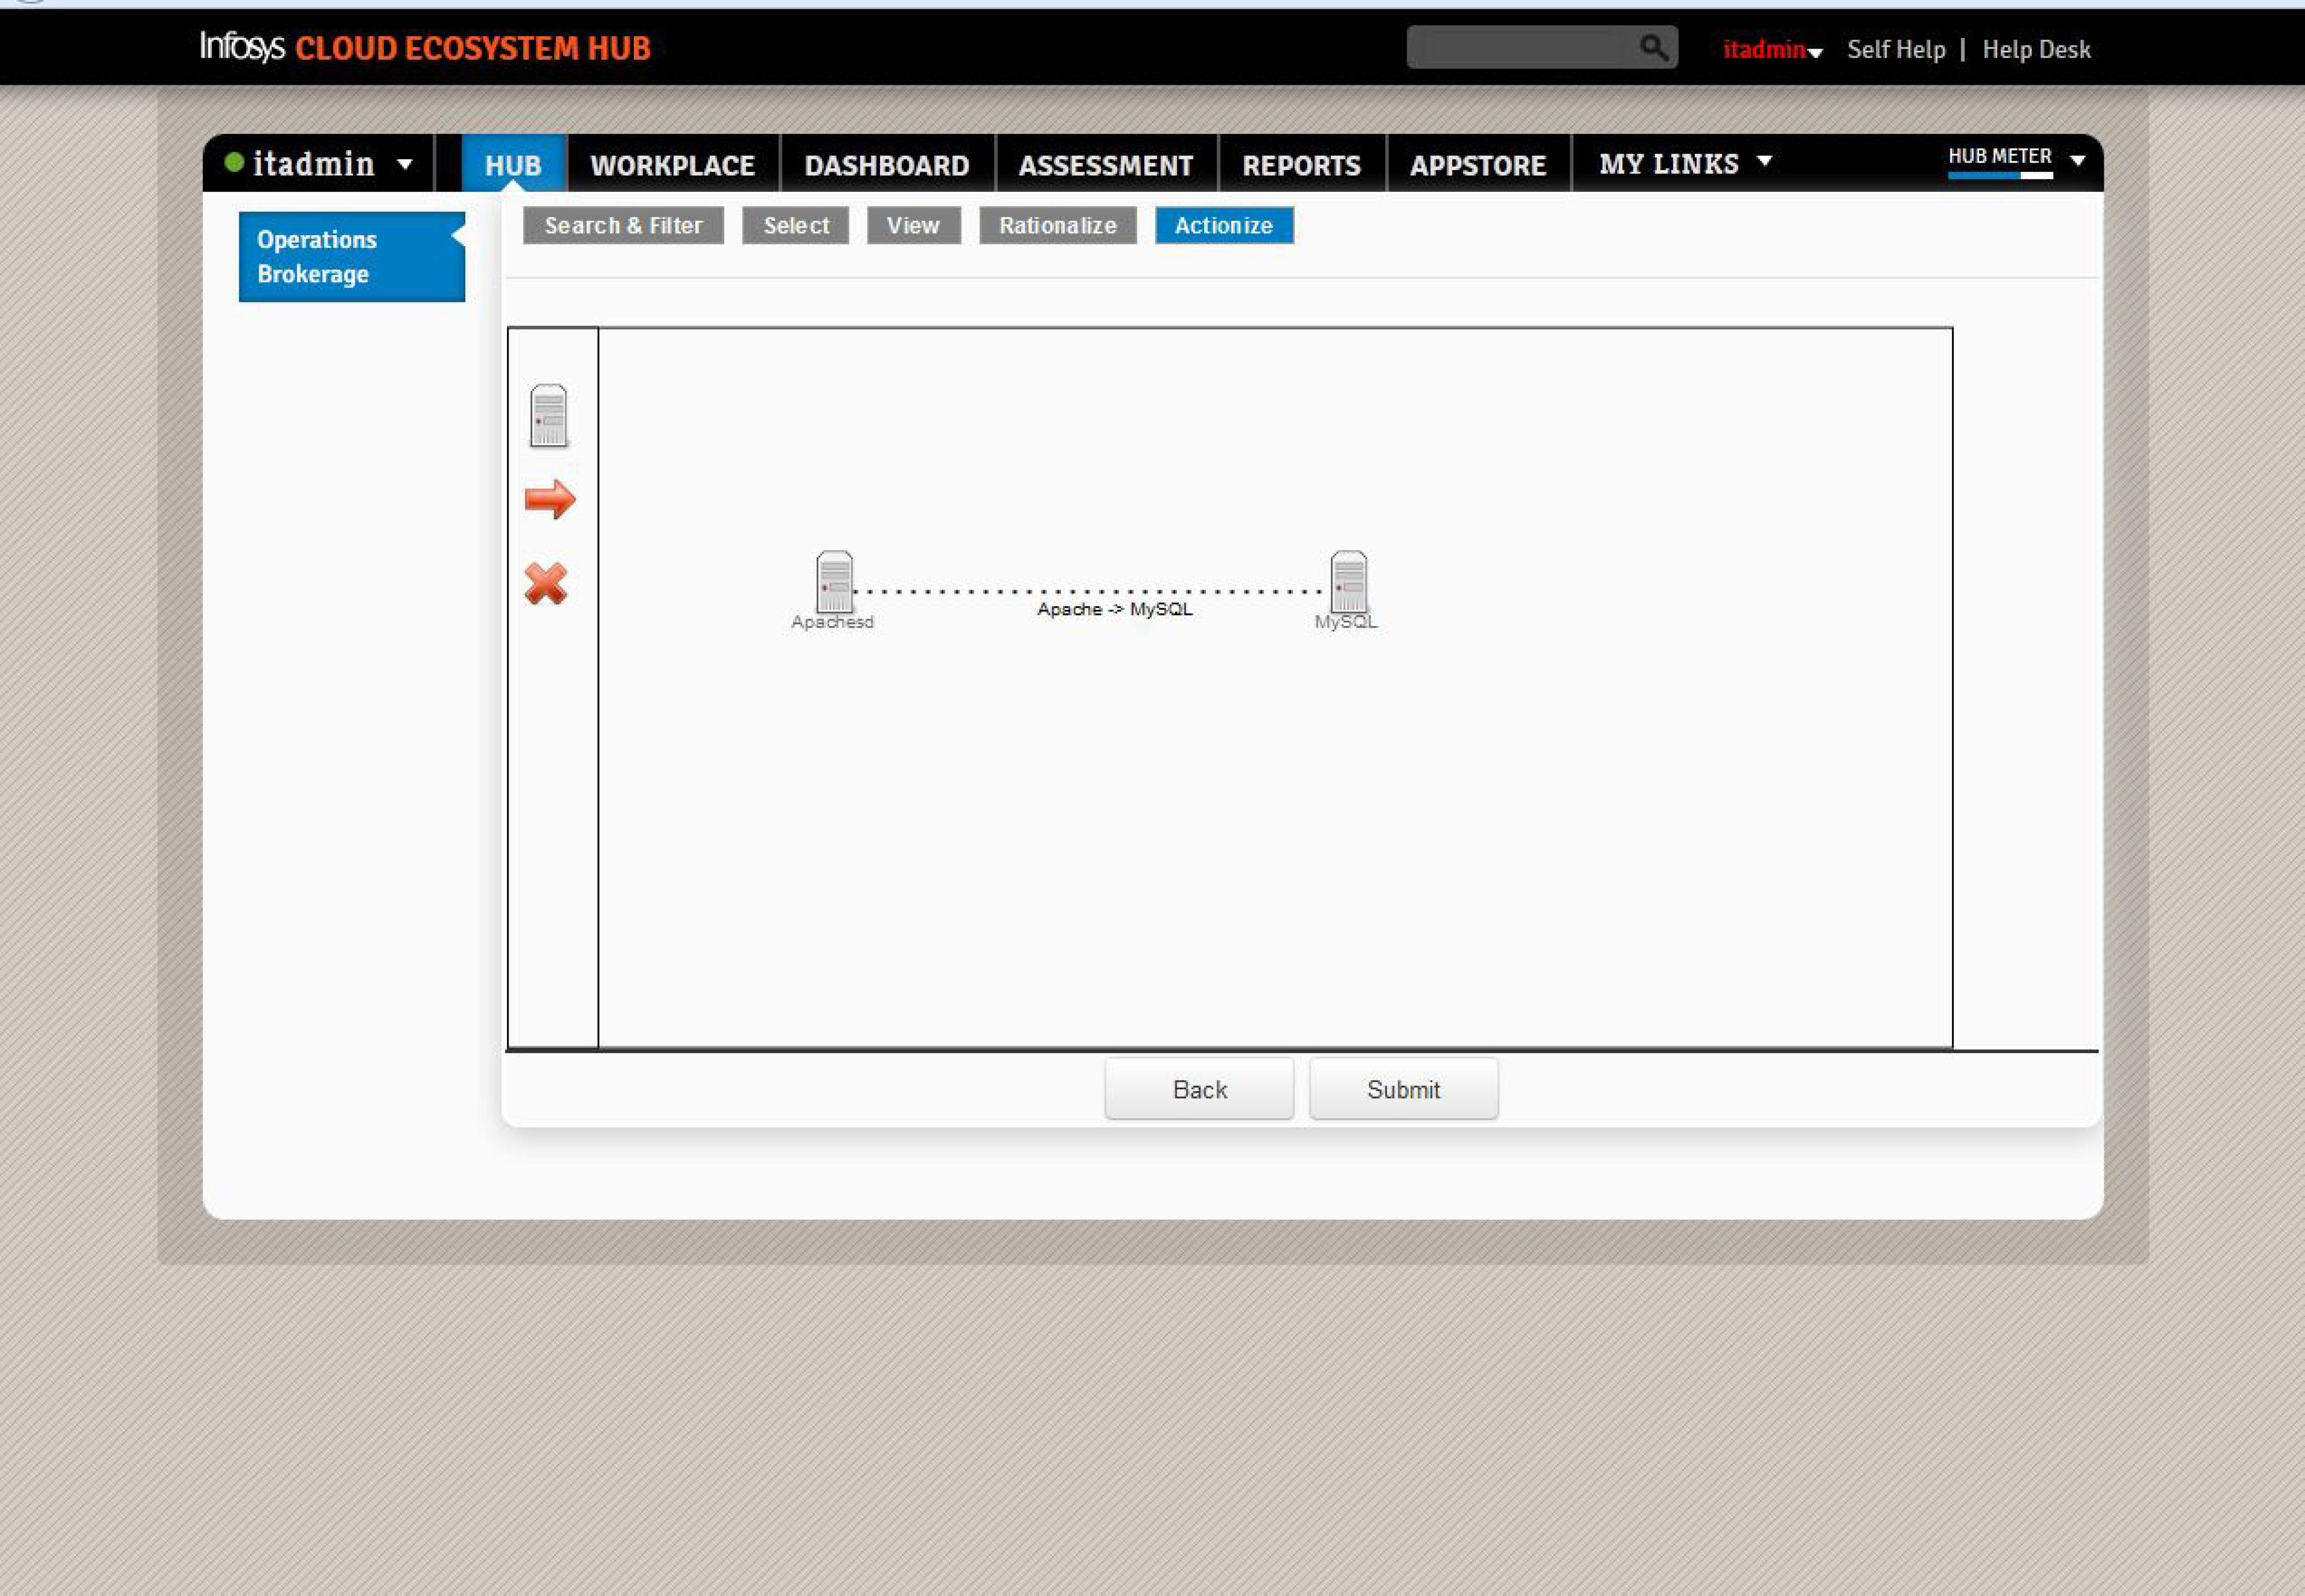Expand the MY LINKS dropdown

pyautogui.click(x=1765, y=161)
